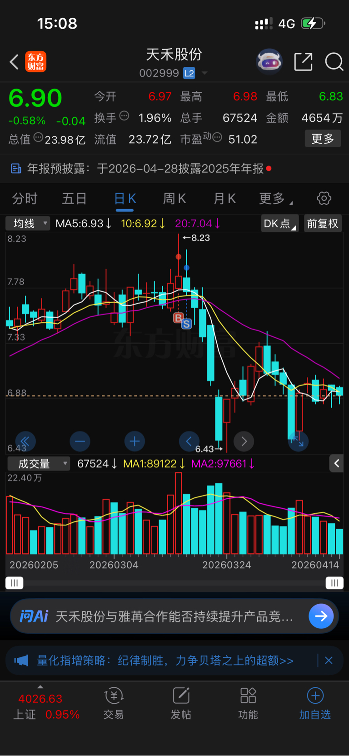Tap the 金额 4654万 value
Image resolution: width=349 pixels, height=756 pixels.
pos(322,118)
